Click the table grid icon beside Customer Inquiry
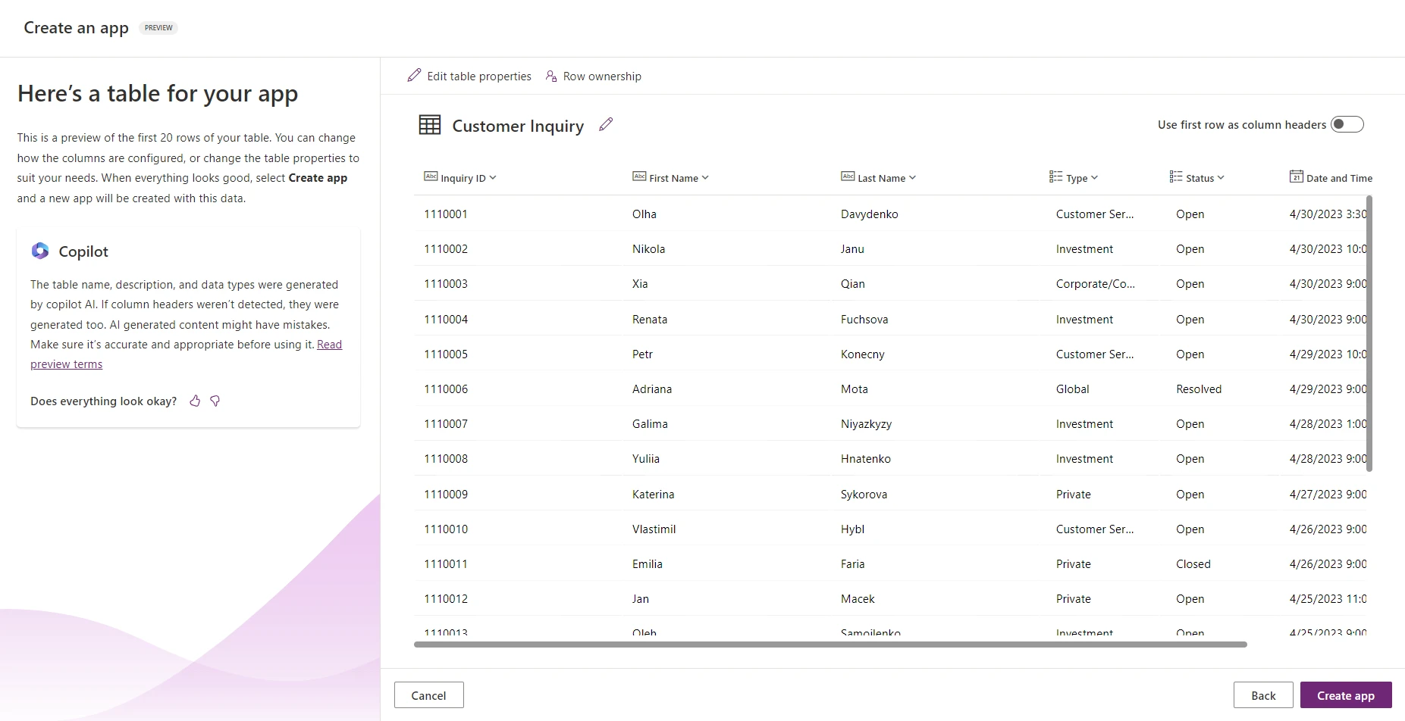The image size is (1405, 721). tap(430, 124)
